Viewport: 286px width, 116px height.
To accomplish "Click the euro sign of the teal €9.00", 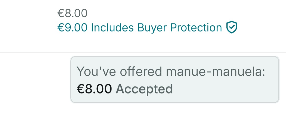I will 61,28.
